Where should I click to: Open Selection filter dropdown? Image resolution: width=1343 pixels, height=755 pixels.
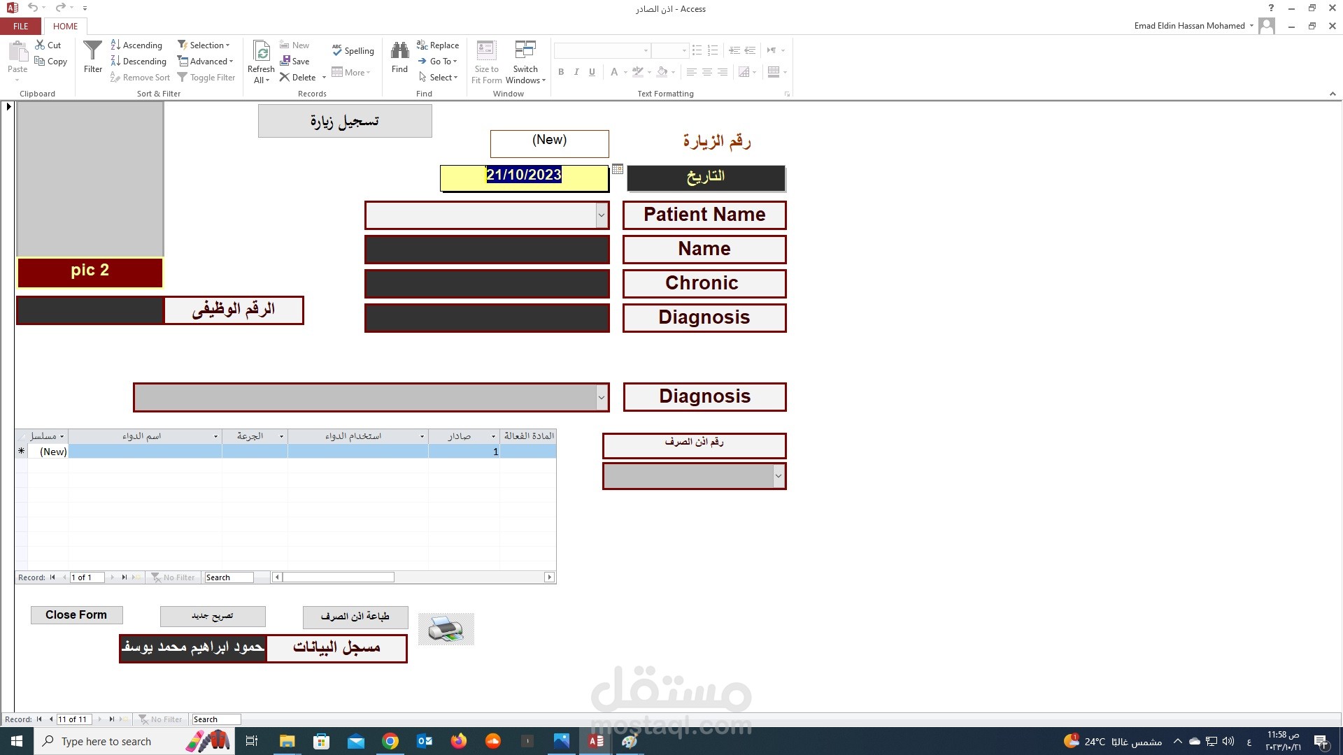point(204,45)
